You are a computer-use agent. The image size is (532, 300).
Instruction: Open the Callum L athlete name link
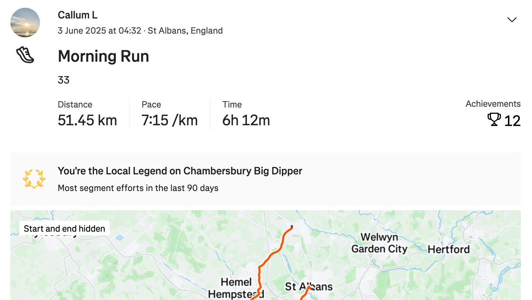78,15
